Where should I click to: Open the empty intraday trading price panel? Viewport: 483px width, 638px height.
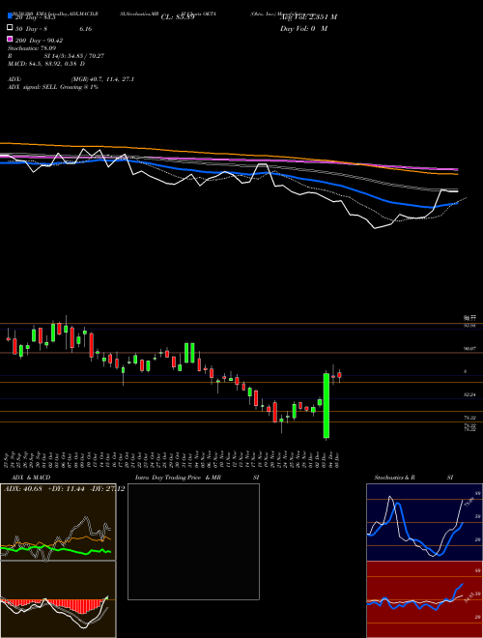click(x=193, y=541)
